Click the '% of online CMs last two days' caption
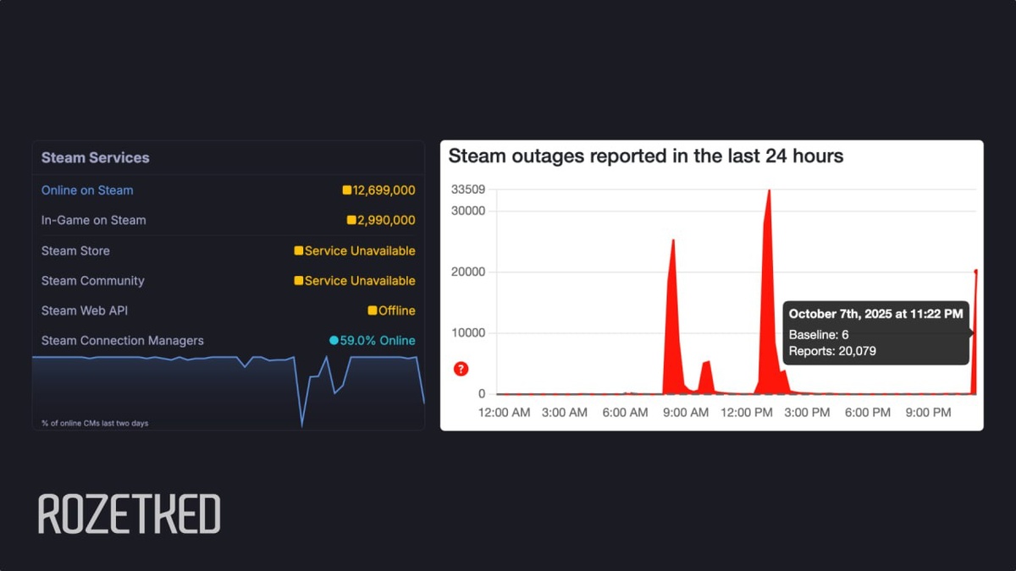1016x571 pixels. click(95, 423)
